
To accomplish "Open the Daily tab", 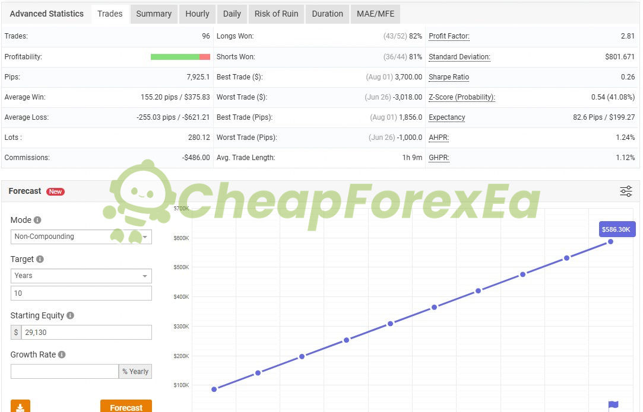I will pos(232,14).
